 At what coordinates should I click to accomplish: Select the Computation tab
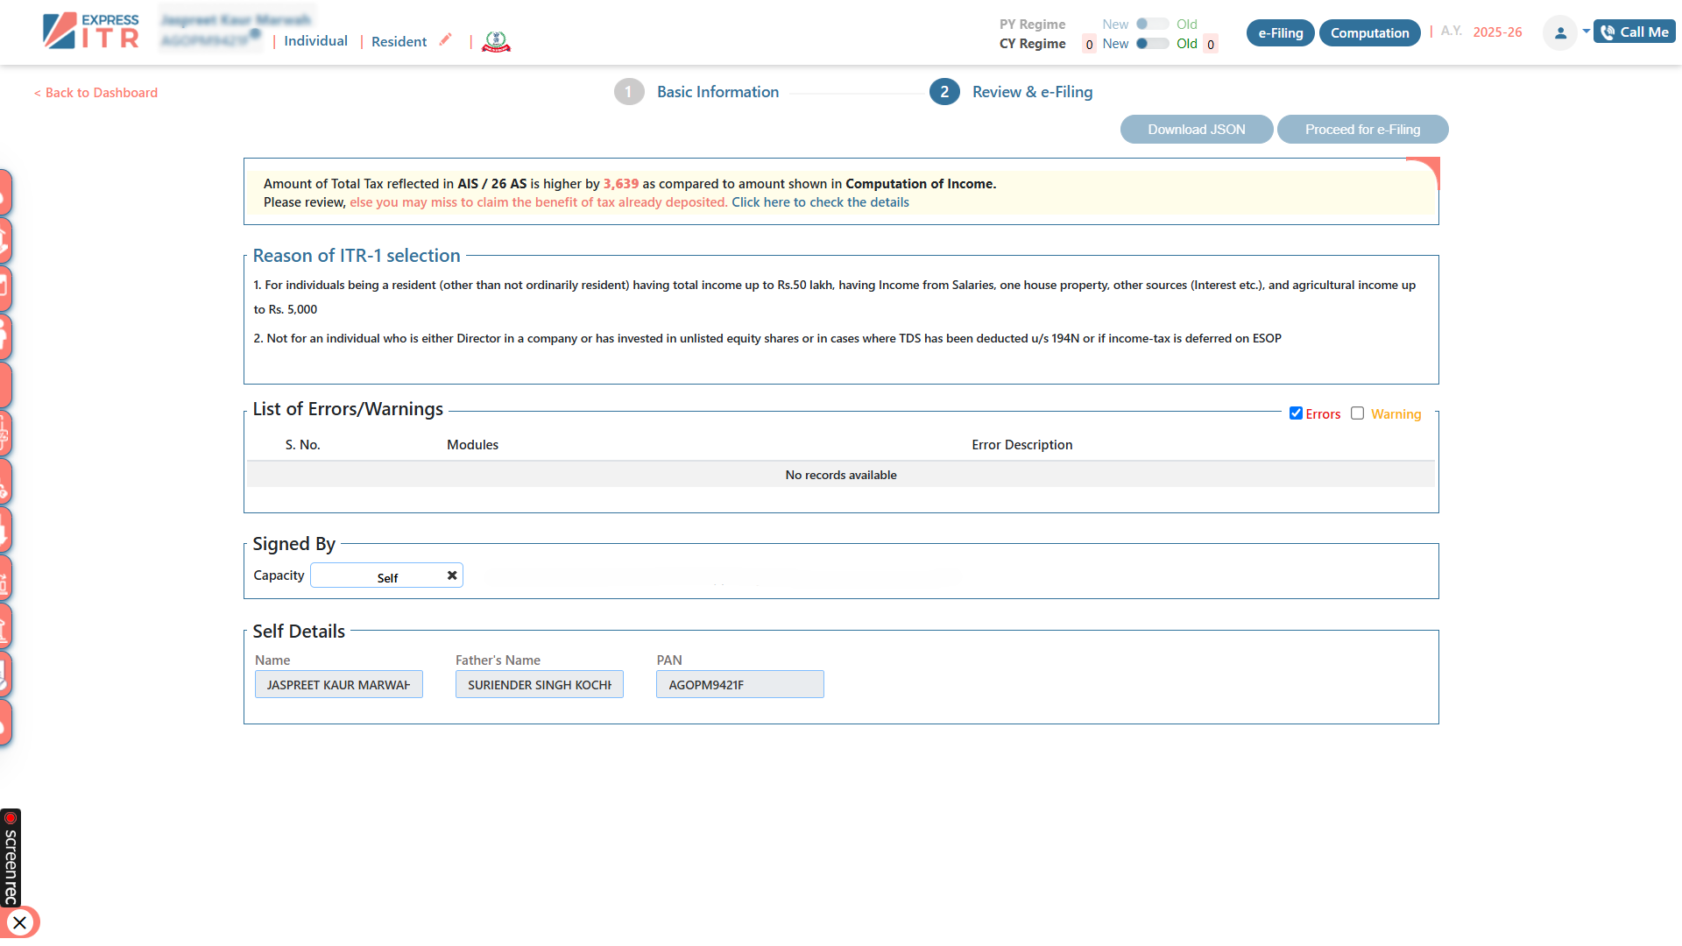[1369, 32]
